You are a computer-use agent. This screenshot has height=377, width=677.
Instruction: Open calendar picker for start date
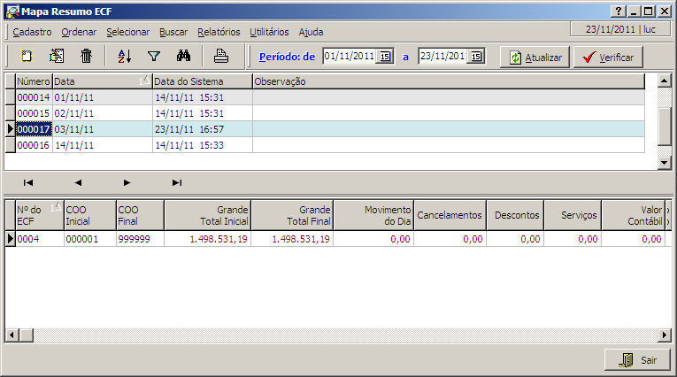click(x=385, y=57)
